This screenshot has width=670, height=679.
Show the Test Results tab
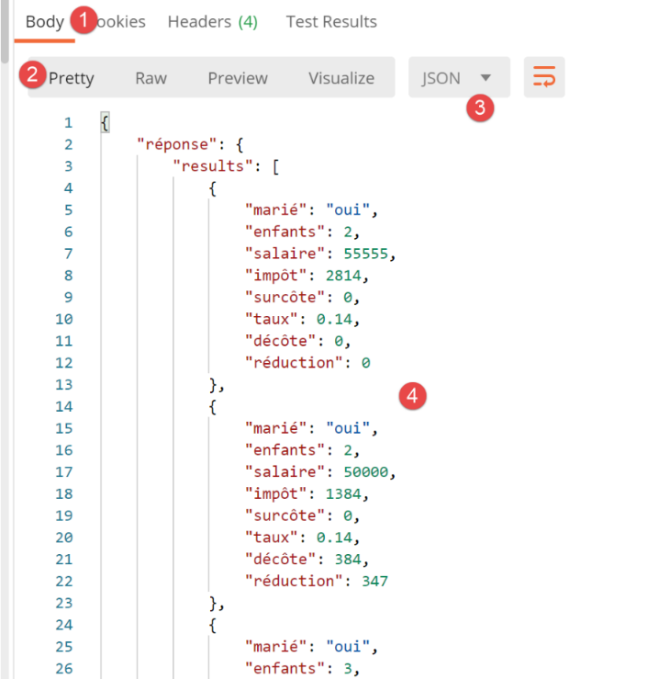[331, 21]
